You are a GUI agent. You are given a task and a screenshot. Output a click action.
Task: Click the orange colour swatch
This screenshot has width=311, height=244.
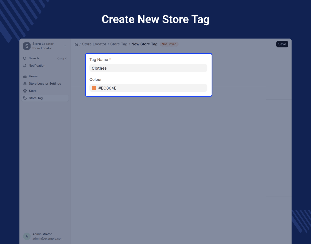[94, 88]
